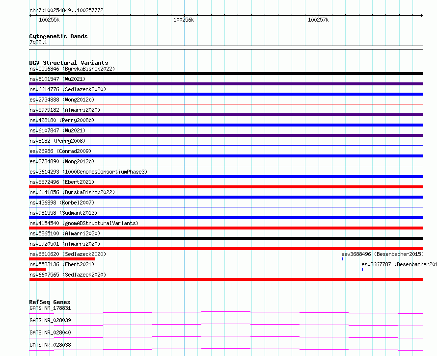Click the 100255k ruler label
The width and height of the screenshot is (437, 356).
49,20
